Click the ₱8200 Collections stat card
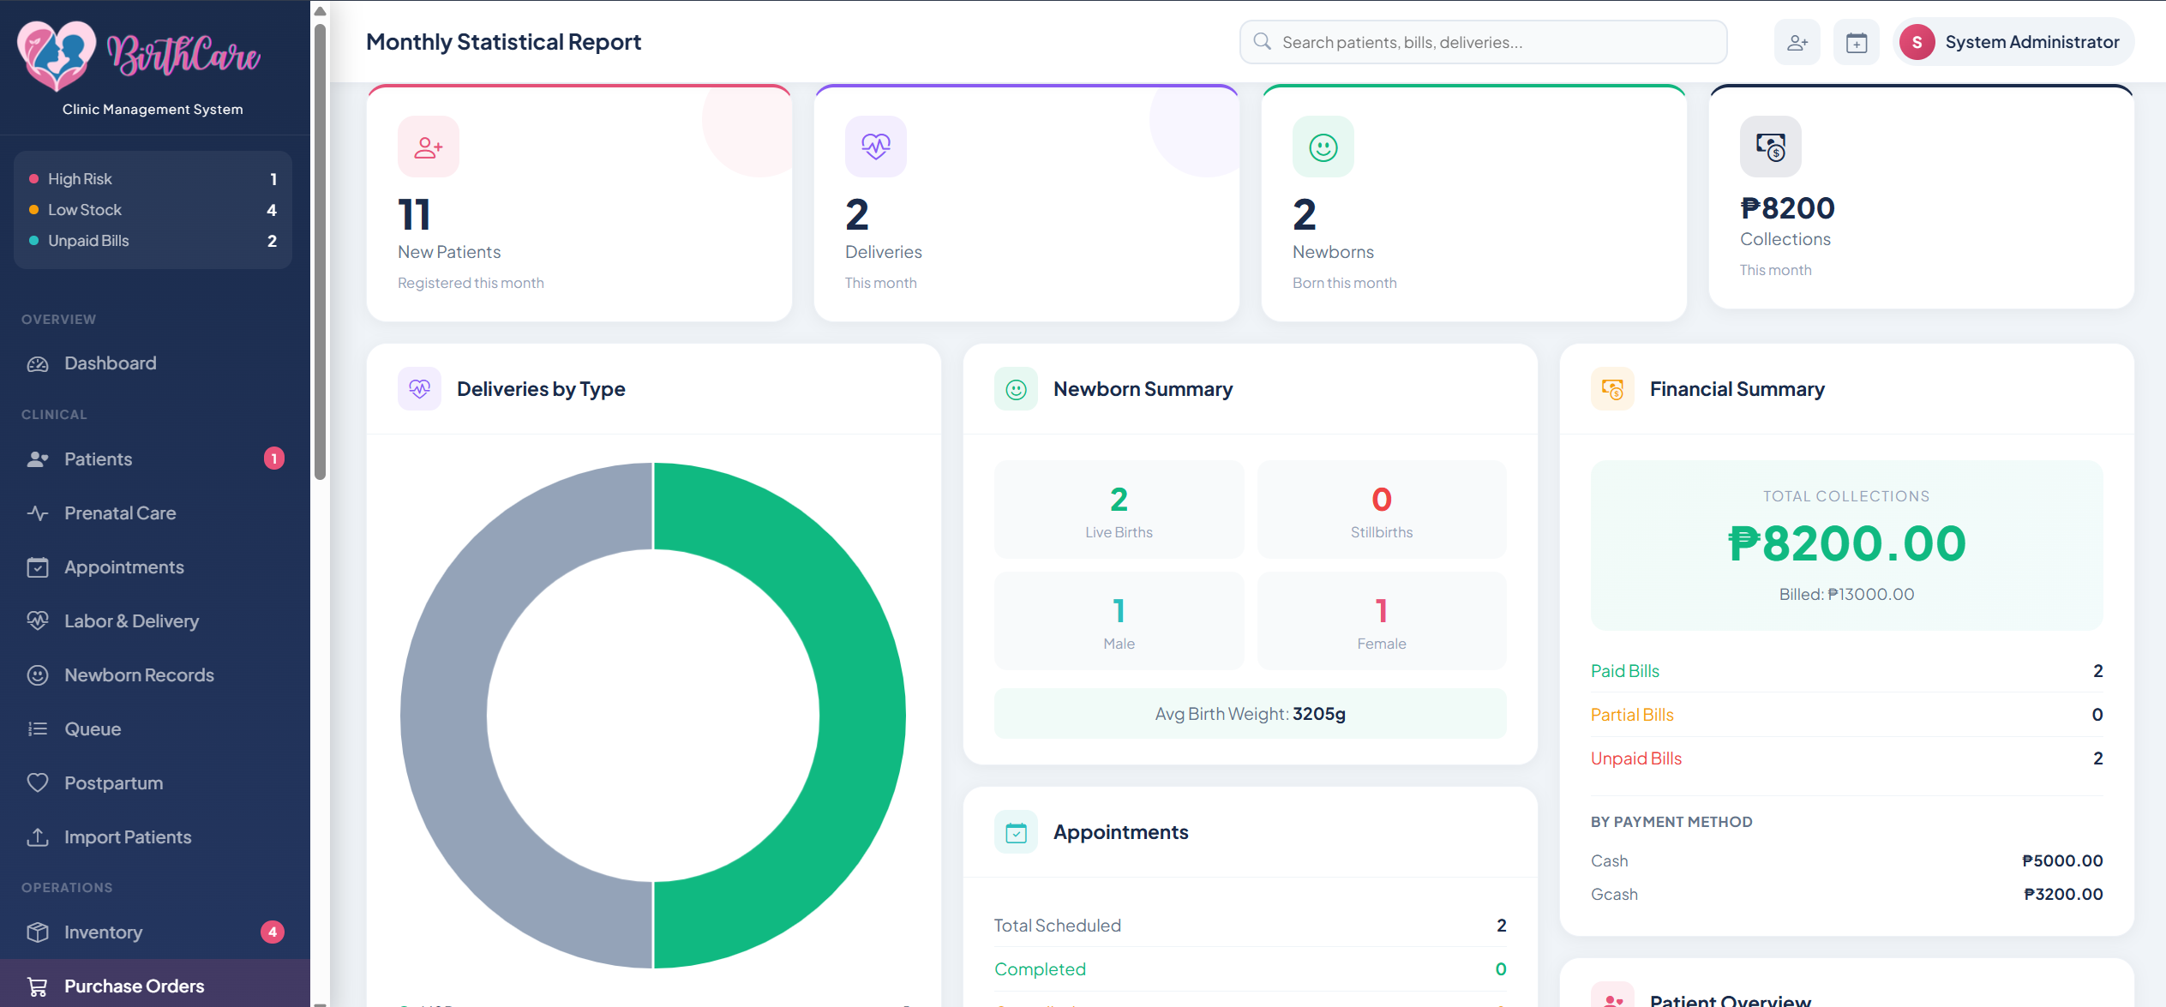Screen dimensions: 2166x1007 (1921, 197)
